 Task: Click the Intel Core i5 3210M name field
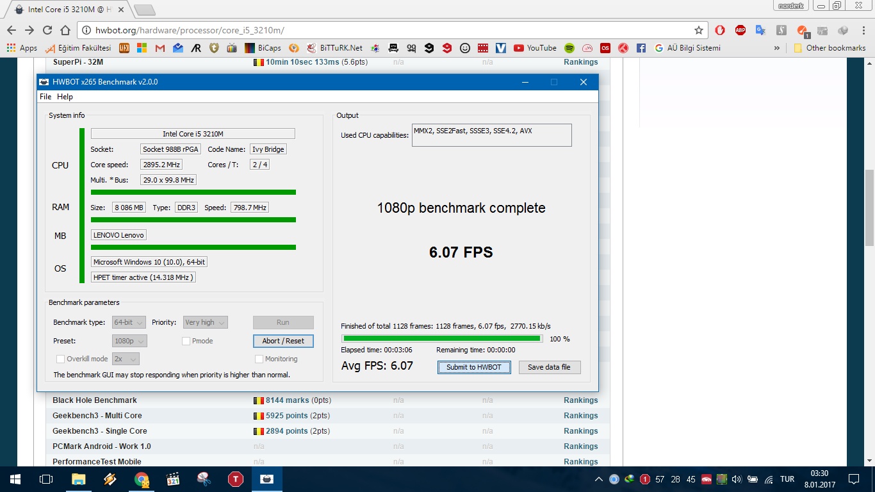pos(193,134)
